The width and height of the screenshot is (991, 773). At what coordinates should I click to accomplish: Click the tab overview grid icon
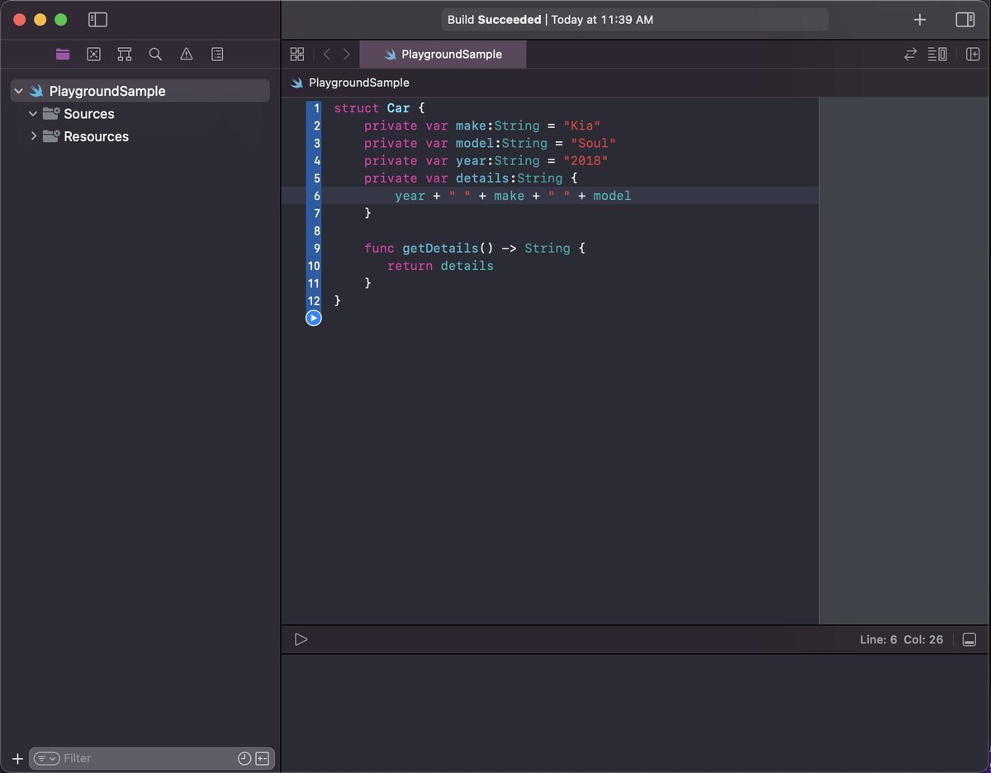point(297,54)
